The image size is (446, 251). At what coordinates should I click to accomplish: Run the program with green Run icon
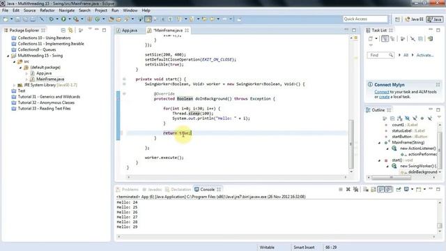(x=63, y=19)
